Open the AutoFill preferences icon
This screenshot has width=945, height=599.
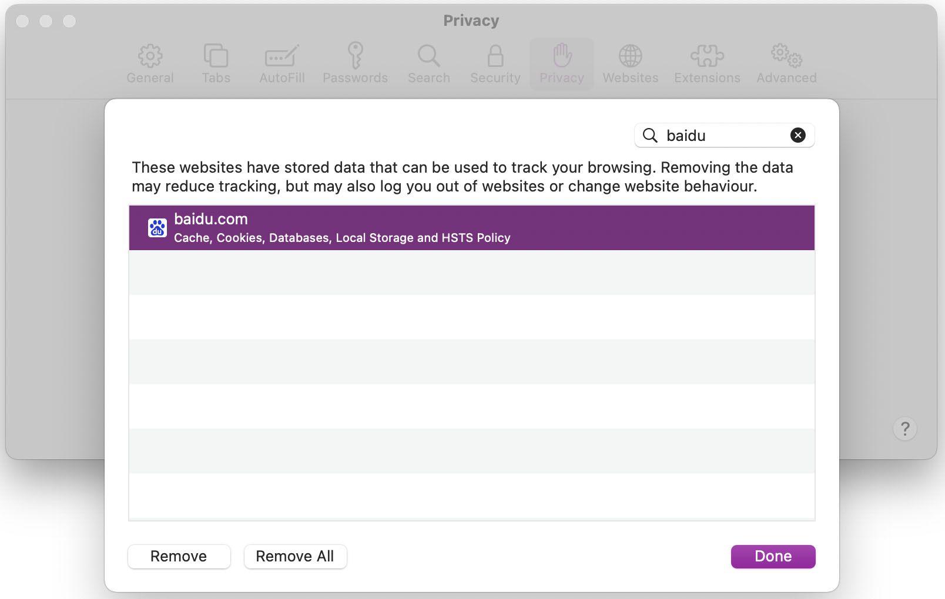(282, 56)
